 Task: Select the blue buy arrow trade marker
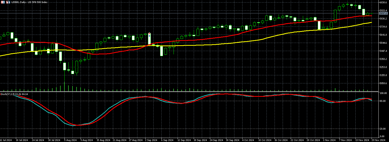(149, 36)
